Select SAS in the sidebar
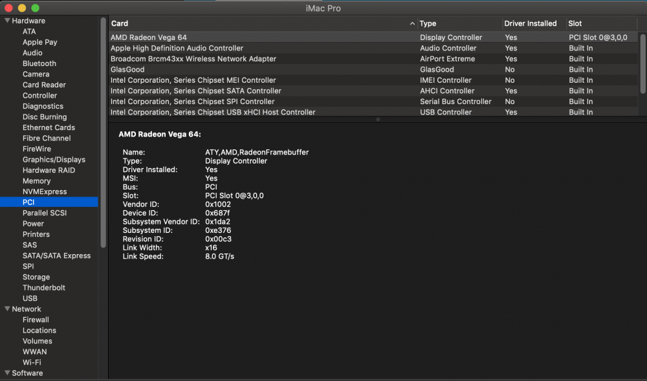The height and width of the screenshot is (381, 647). click(x=30, y=245)
